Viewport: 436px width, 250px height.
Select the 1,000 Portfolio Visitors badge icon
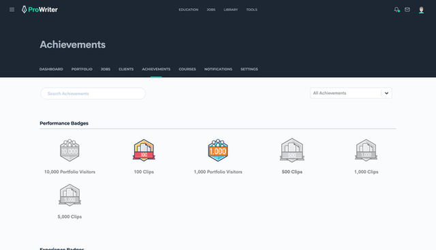218,150
